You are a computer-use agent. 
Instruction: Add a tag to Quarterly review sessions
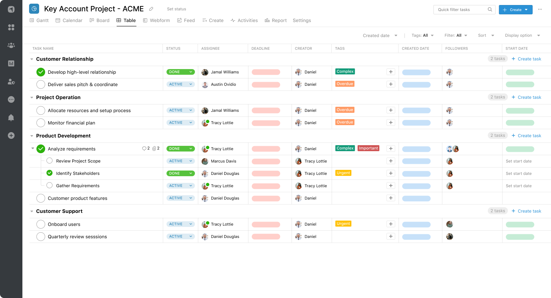pos(391,236)
